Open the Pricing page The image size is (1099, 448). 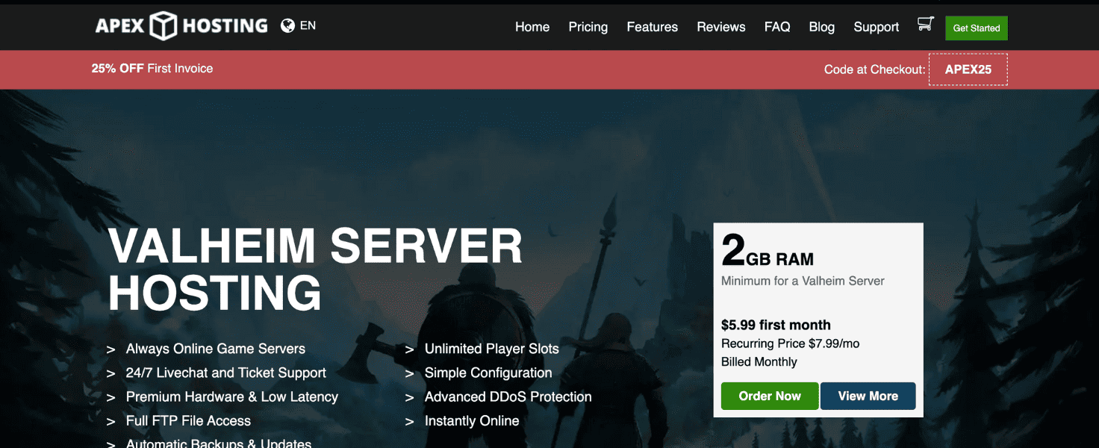pyautogui.click(x=588, y=27)
